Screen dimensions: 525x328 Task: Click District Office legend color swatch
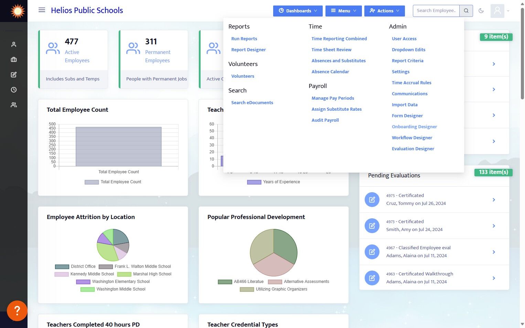62,266
